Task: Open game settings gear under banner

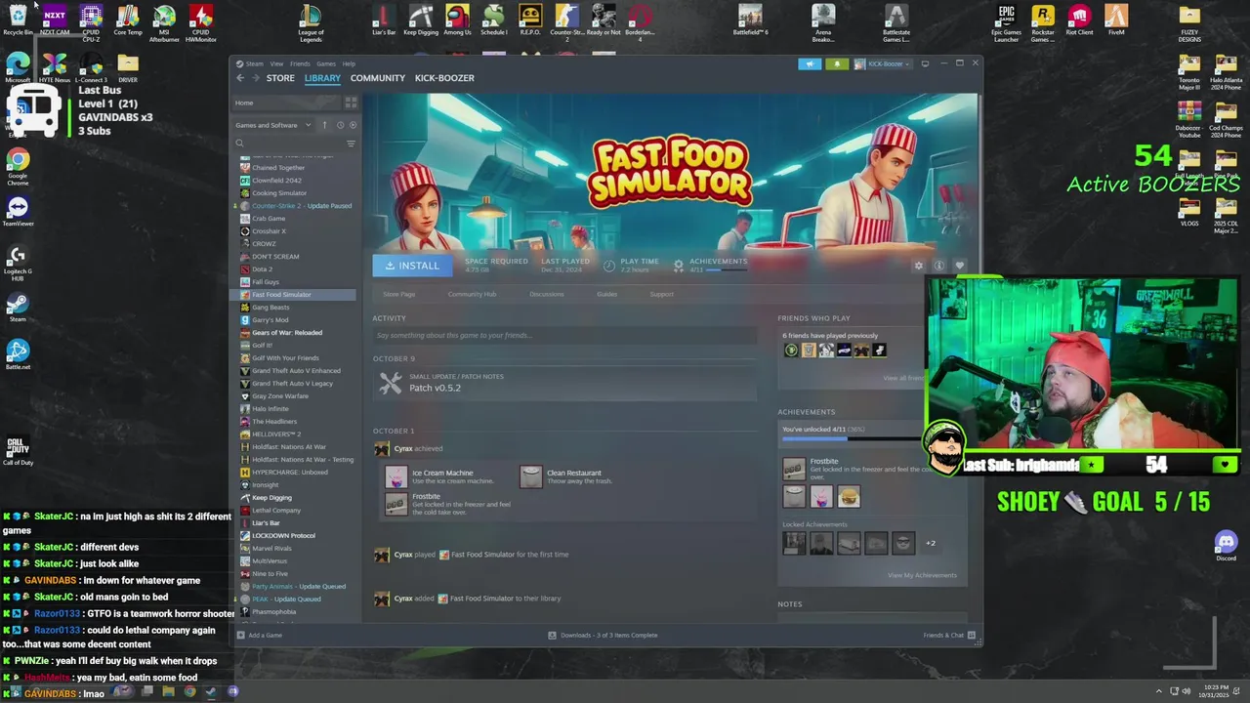Action: [x=918, y=266]
